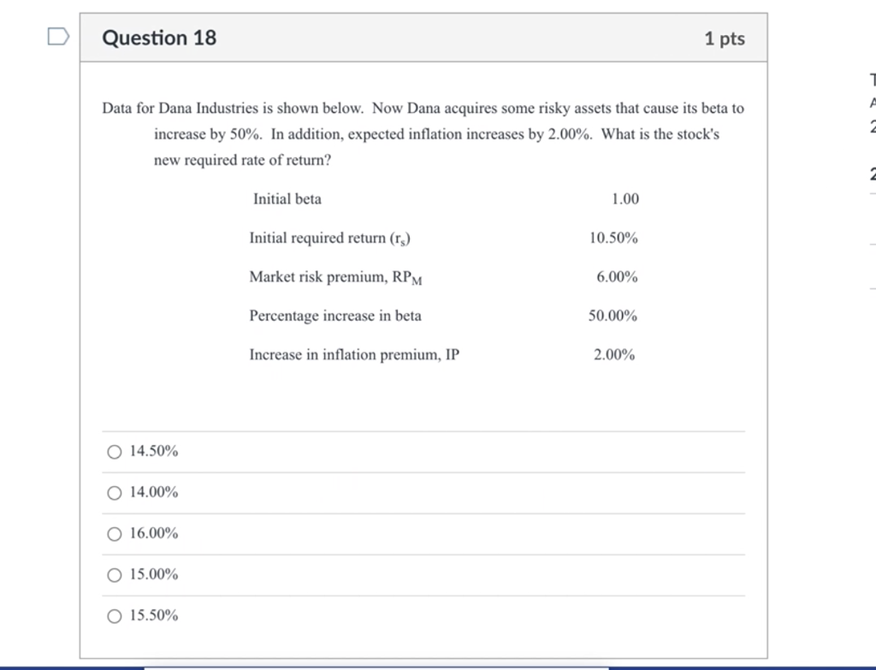Select the 14.50% answer choice
This screenshot has height=670, width=876.
point(114,451)
